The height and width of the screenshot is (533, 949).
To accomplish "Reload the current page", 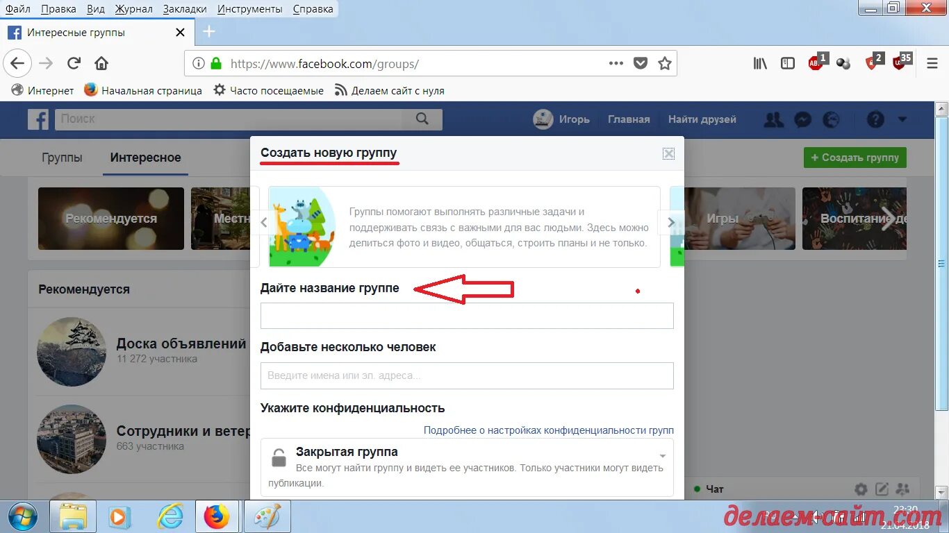I will (74, 63).
